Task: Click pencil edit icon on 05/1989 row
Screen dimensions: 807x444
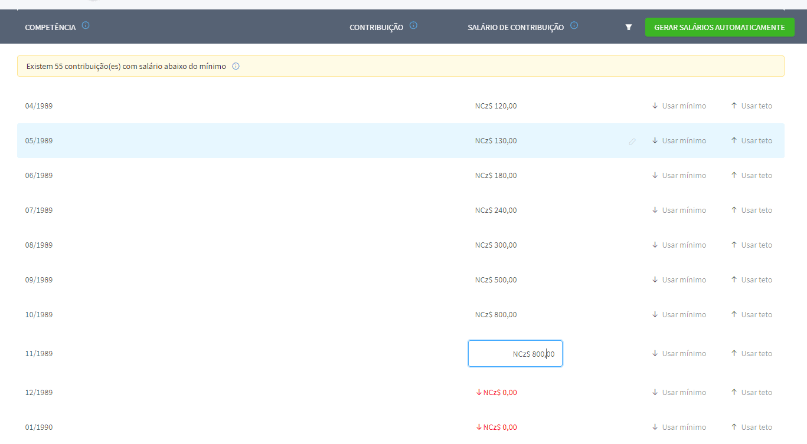Action: pyautogui.click(x=632, y=142)
